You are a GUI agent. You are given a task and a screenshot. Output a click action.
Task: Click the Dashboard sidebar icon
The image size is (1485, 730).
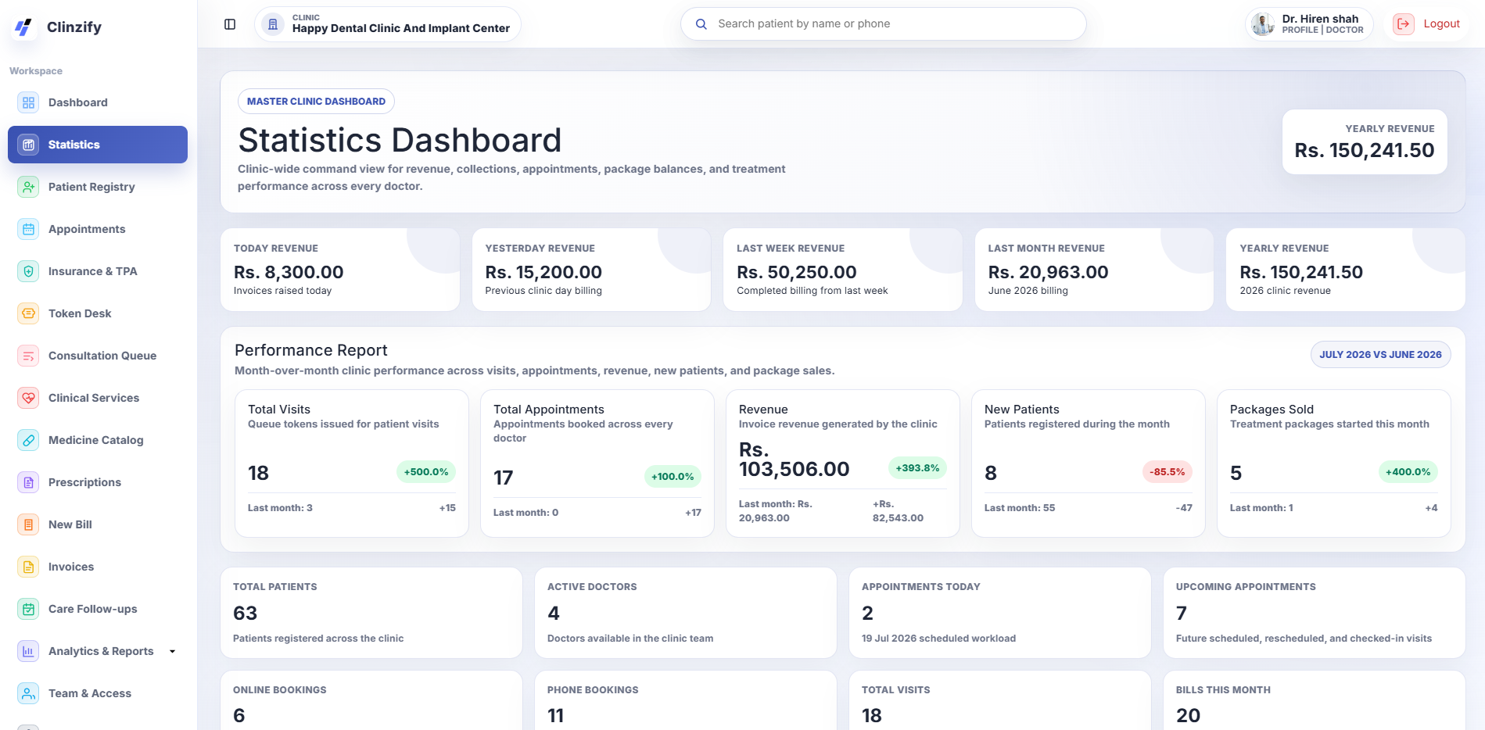pos(28,102)
